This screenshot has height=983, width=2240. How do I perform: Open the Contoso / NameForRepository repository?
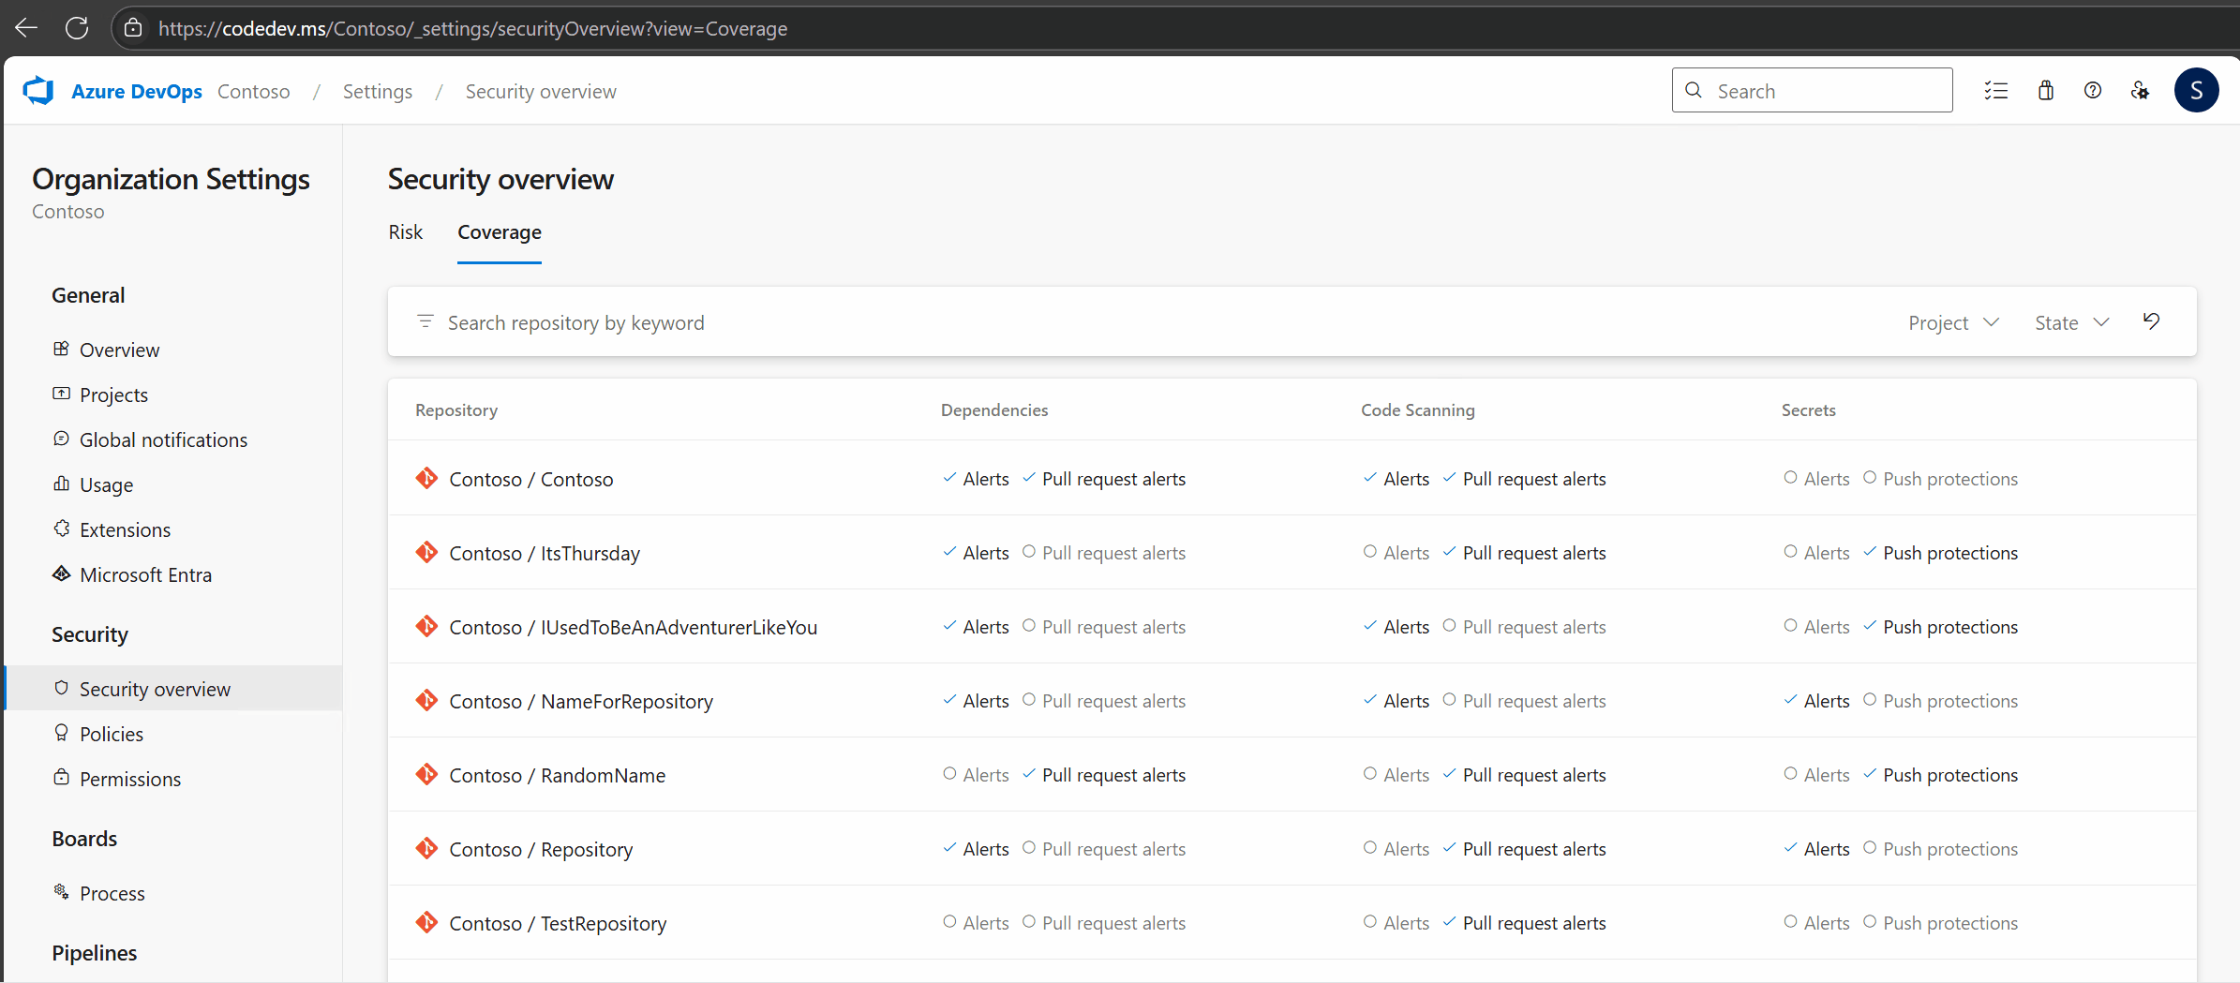[x=580, y=700]
